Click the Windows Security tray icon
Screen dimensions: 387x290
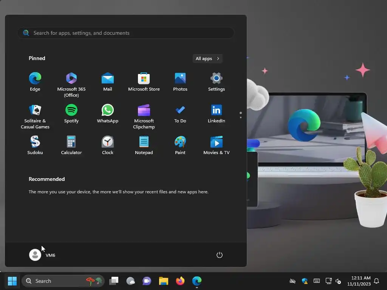(x=305, y=281)
